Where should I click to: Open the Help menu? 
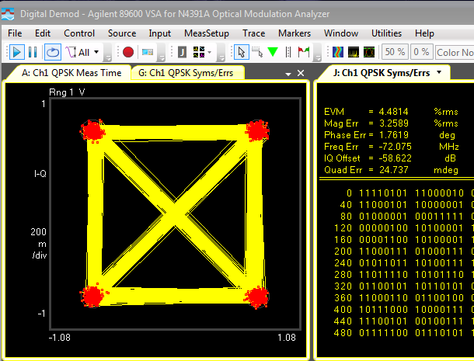pyautogui.click(x=424, y=33)
